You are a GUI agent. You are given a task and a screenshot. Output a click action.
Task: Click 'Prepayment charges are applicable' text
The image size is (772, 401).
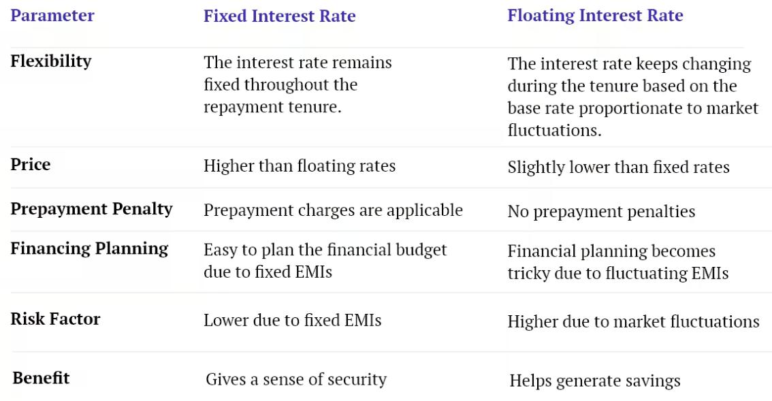pos(333,210)
